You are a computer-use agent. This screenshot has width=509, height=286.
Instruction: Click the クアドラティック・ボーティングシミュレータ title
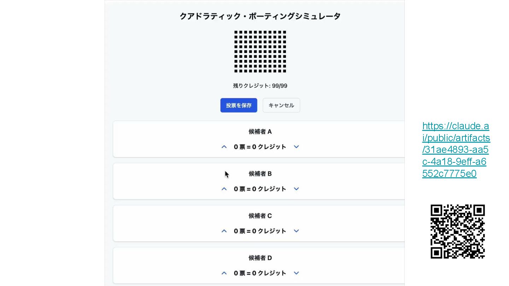(260, 16)
